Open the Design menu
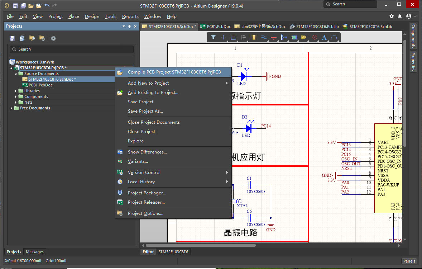Image resolution: width=422 pixels, height=269 pixels. coord(92,16)
